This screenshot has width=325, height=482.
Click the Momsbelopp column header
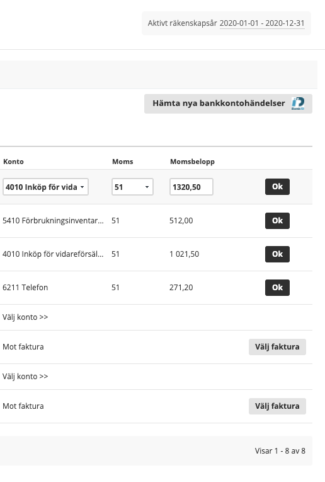click(x=193, y=162)
